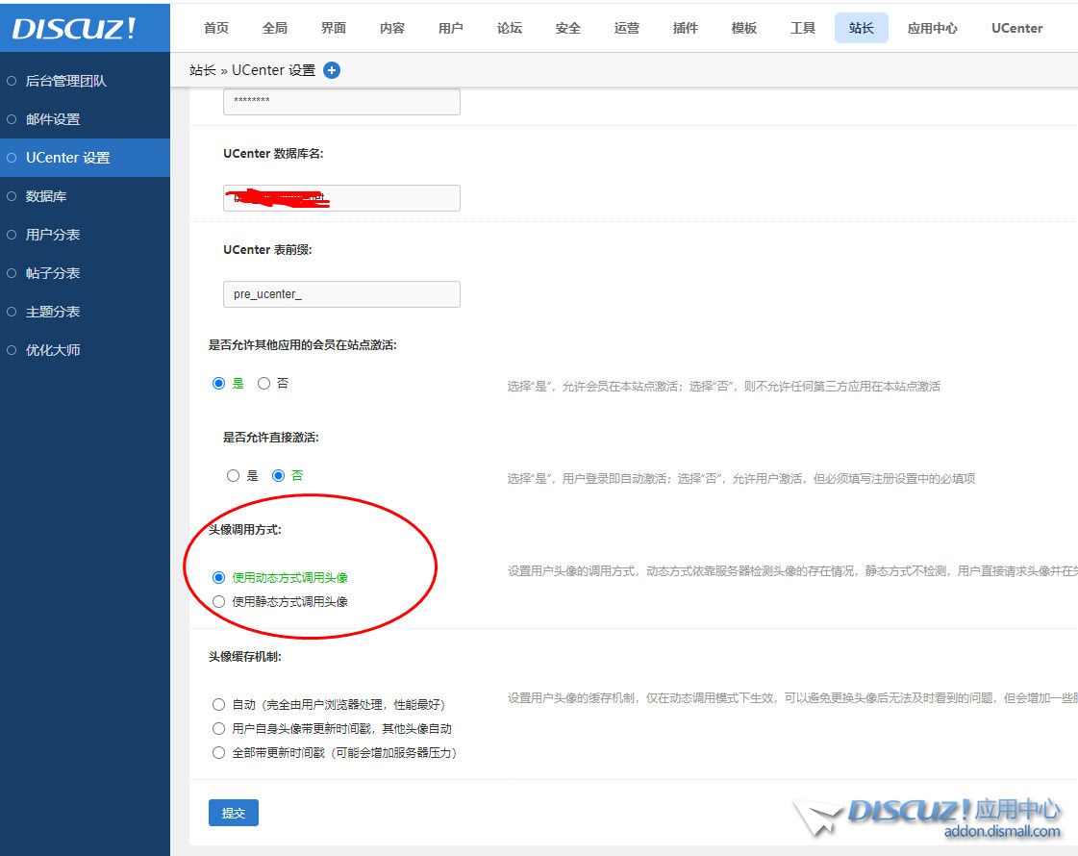This screenshot has width=1078, height=856.
Task: Click 站长 in the breadcrumb
Action: point(203,70)
